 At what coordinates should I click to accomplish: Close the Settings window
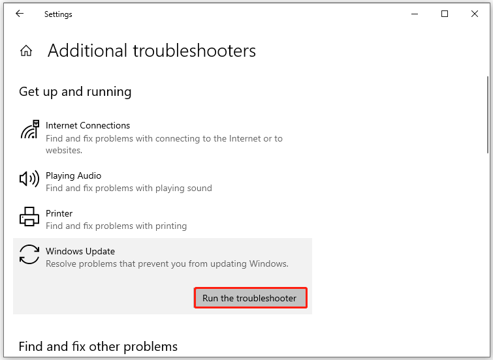[x=475, y=14]
